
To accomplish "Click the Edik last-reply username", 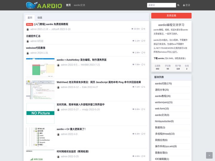I will tap(84, 87).
